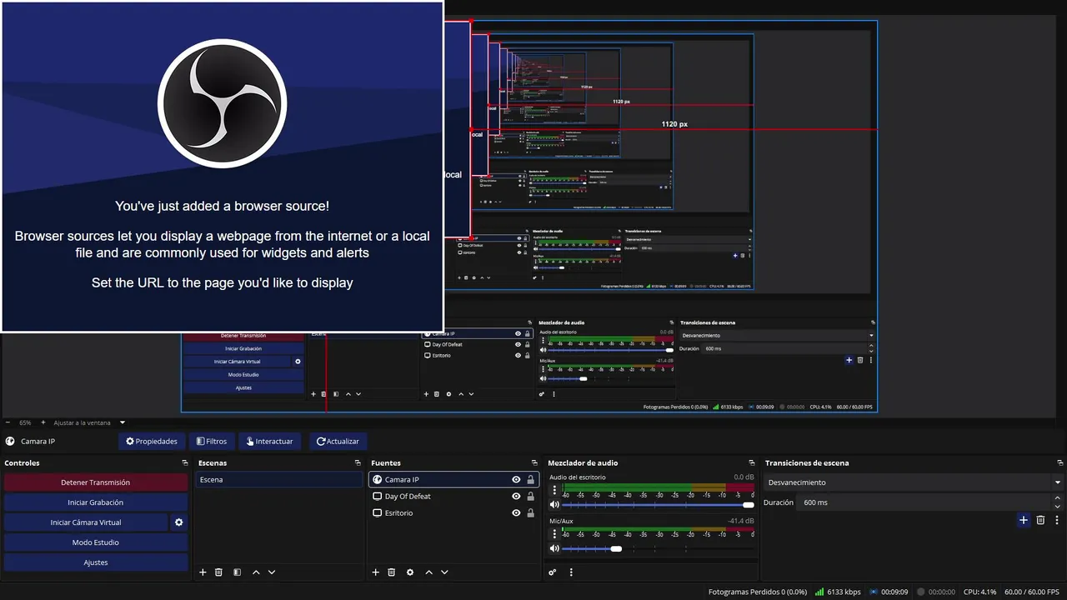Remove scene transition with trash icon
The height and width of the screenshot is (600, 1067).
point(1040,520)
